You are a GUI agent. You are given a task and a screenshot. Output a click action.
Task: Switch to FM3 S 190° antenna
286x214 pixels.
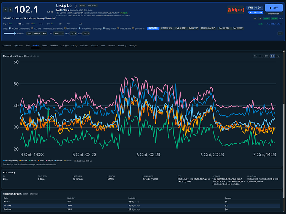click(x=193, y=28)
